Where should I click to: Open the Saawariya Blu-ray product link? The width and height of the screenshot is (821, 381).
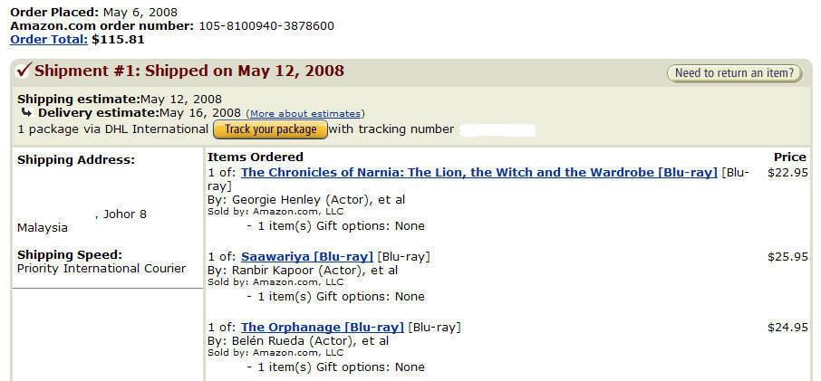(307, 256)
